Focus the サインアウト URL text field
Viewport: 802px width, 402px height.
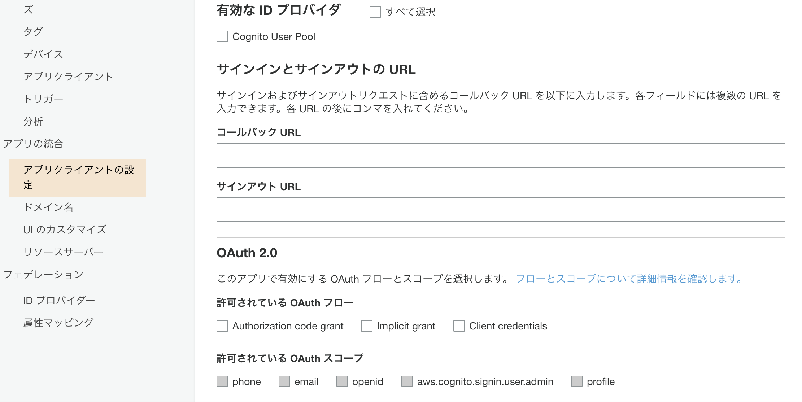[x=501, y=210]
